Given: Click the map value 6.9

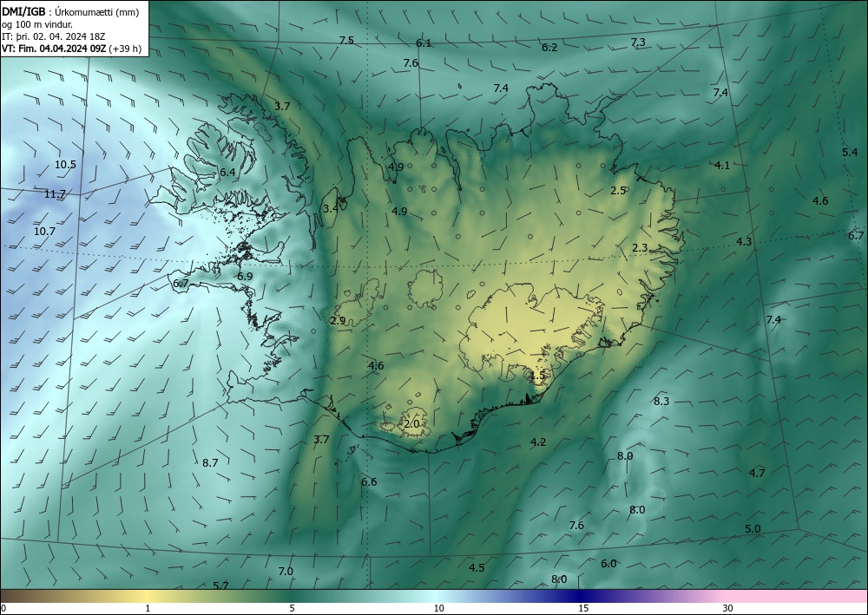Looking at the screenshot, I should coord(245,276).
